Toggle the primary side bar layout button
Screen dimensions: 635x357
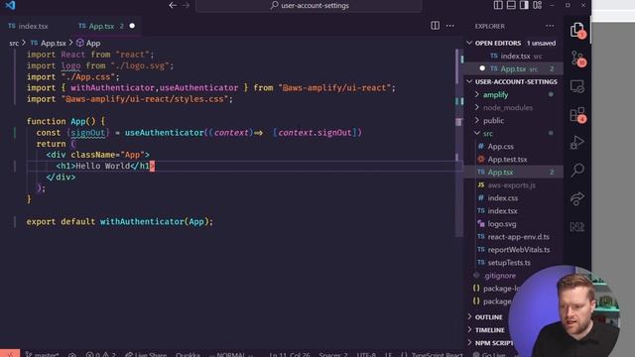[498, 5]
